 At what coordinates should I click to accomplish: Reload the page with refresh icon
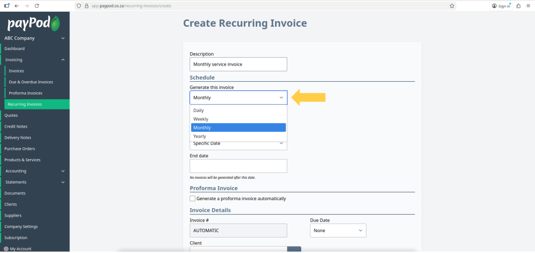[37, 6]
